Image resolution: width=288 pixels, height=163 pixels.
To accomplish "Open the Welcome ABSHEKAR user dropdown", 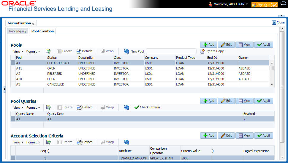I will click(231, 4).
